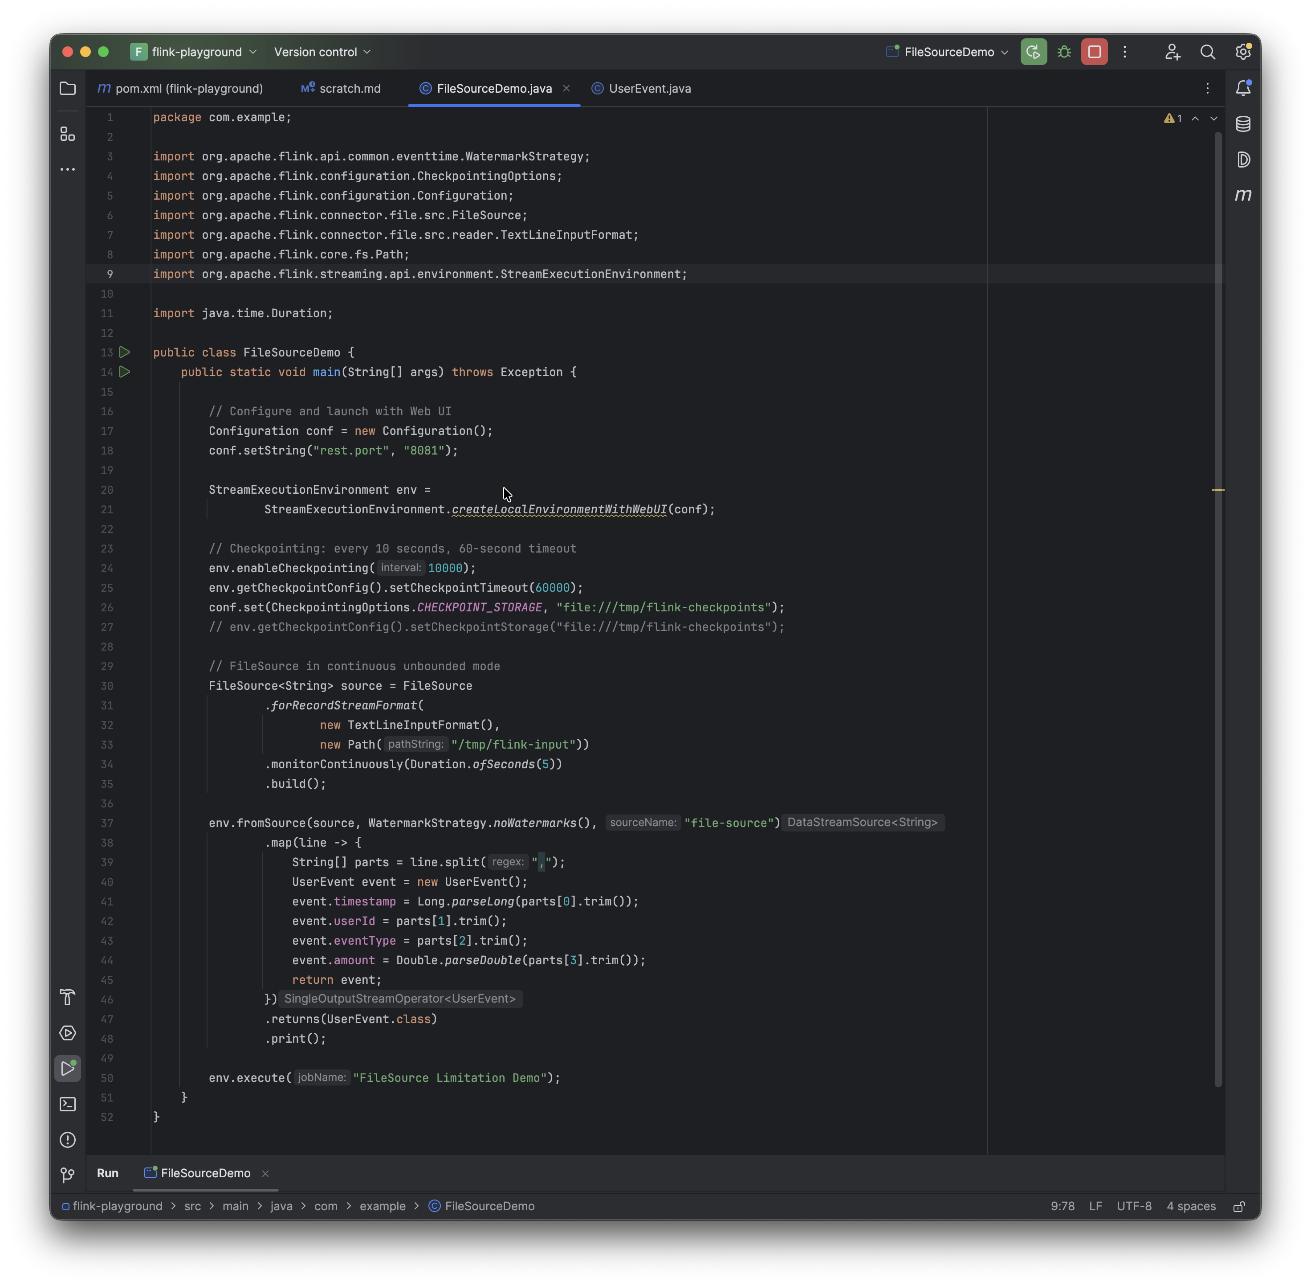
Task: Toggle read-only lock in status bar
Action: (x=1239, y=1206)
